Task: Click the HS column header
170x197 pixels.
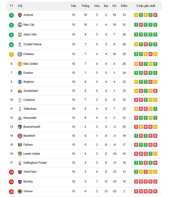Action: click(x=114, y=6)
